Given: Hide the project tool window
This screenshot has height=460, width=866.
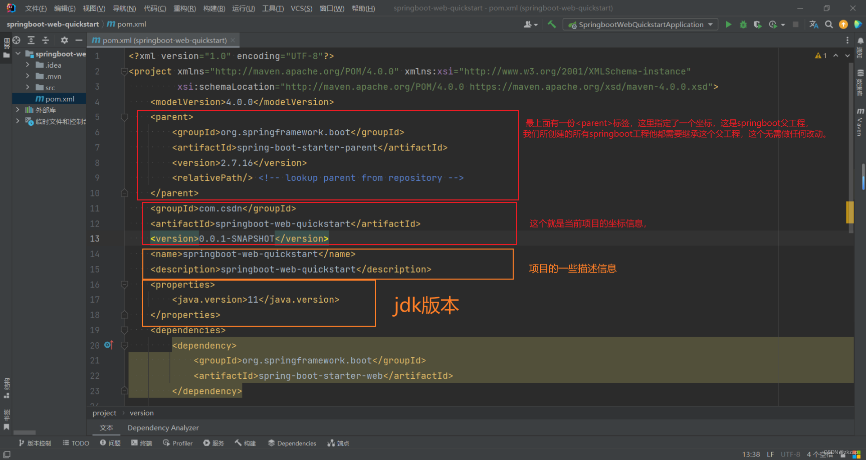Looking at the screenshot, I should 79,40.
